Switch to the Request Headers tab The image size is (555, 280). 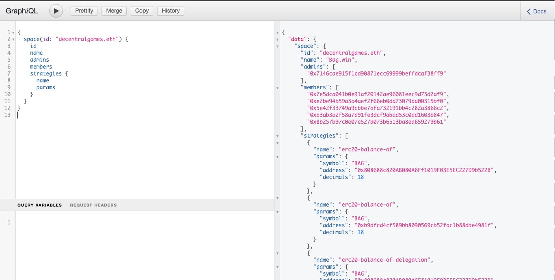point(93,205)
